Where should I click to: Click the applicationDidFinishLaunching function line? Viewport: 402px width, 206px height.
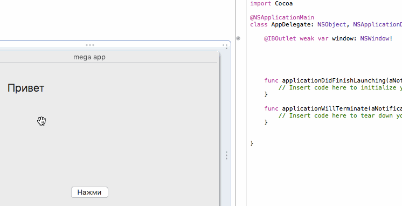pyautogui.click(x=333, y=80)
